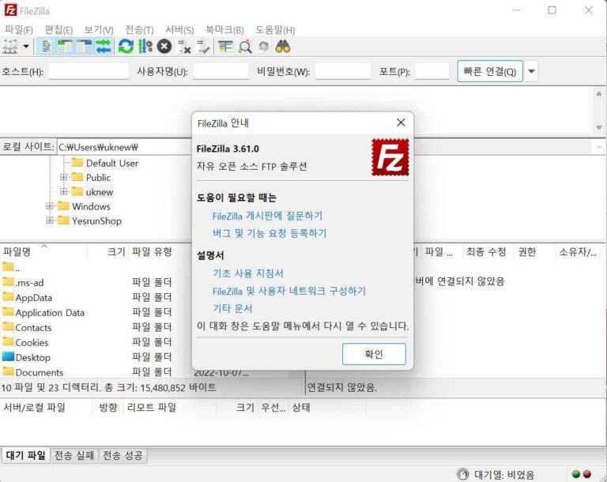Expand the Public folder tree node
The width and height of the screenshot is (607, 482).
(x=63, y=177)
